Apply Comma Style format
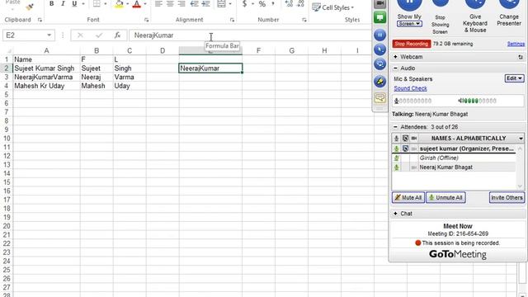This screenshot has height=297, width=528. tap(273, 3)
